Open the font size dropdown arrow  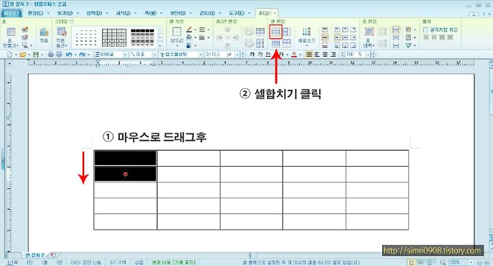click(238, 55)
